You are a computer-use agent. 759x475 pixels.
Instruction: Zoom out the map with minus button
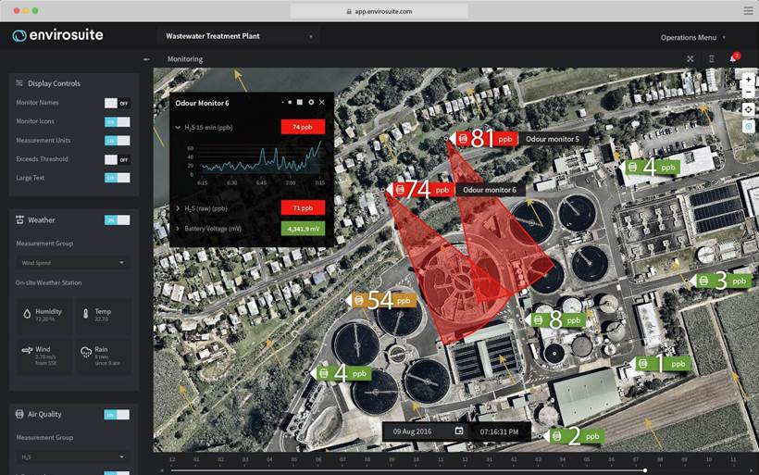[748, 92]
